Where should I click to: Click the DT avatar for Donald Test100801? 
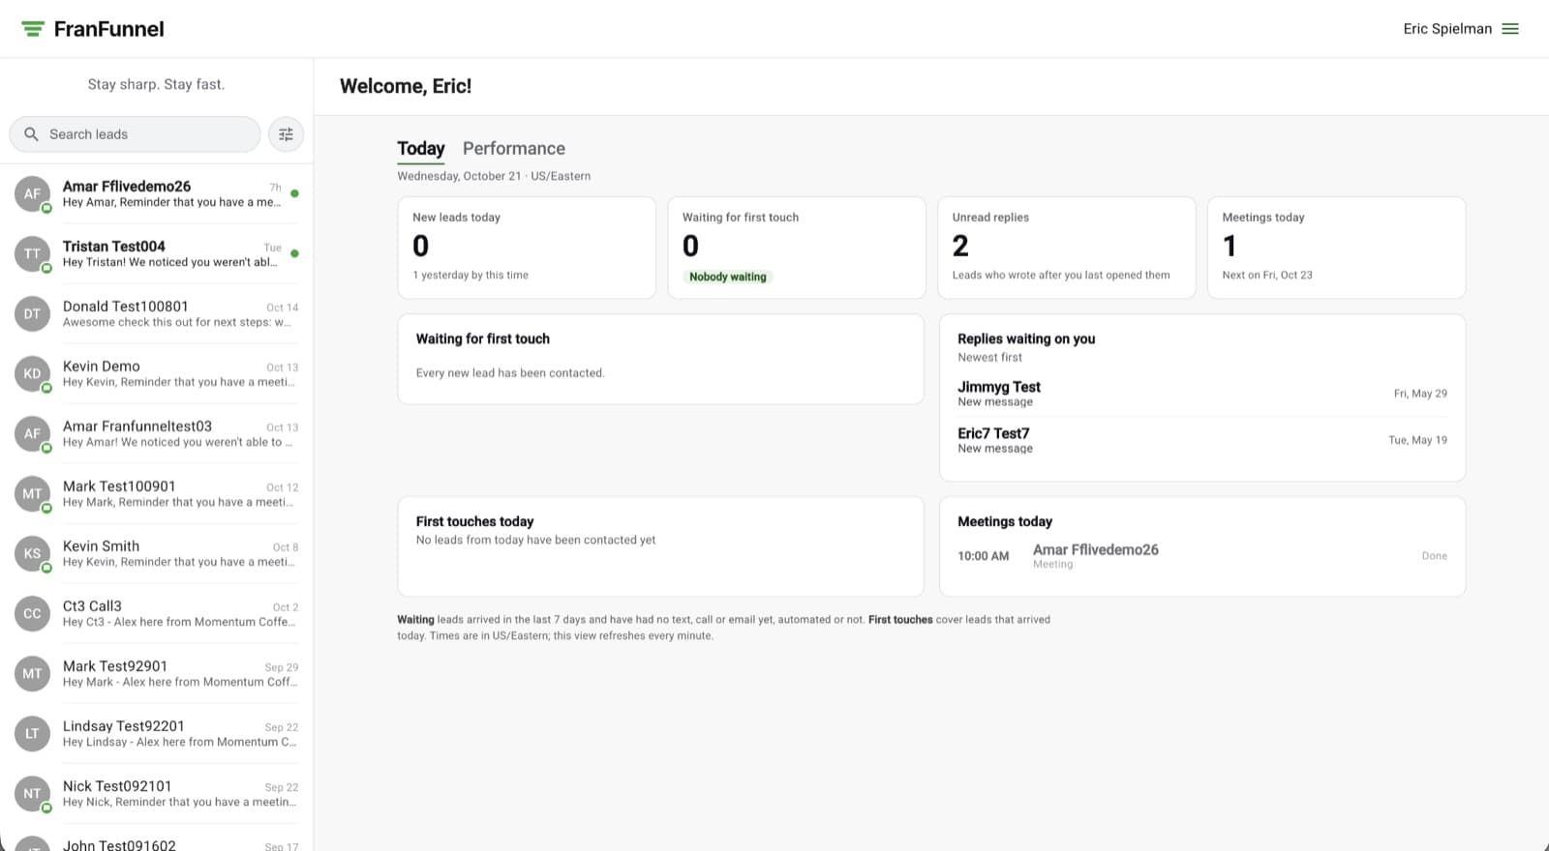point(32,313)
